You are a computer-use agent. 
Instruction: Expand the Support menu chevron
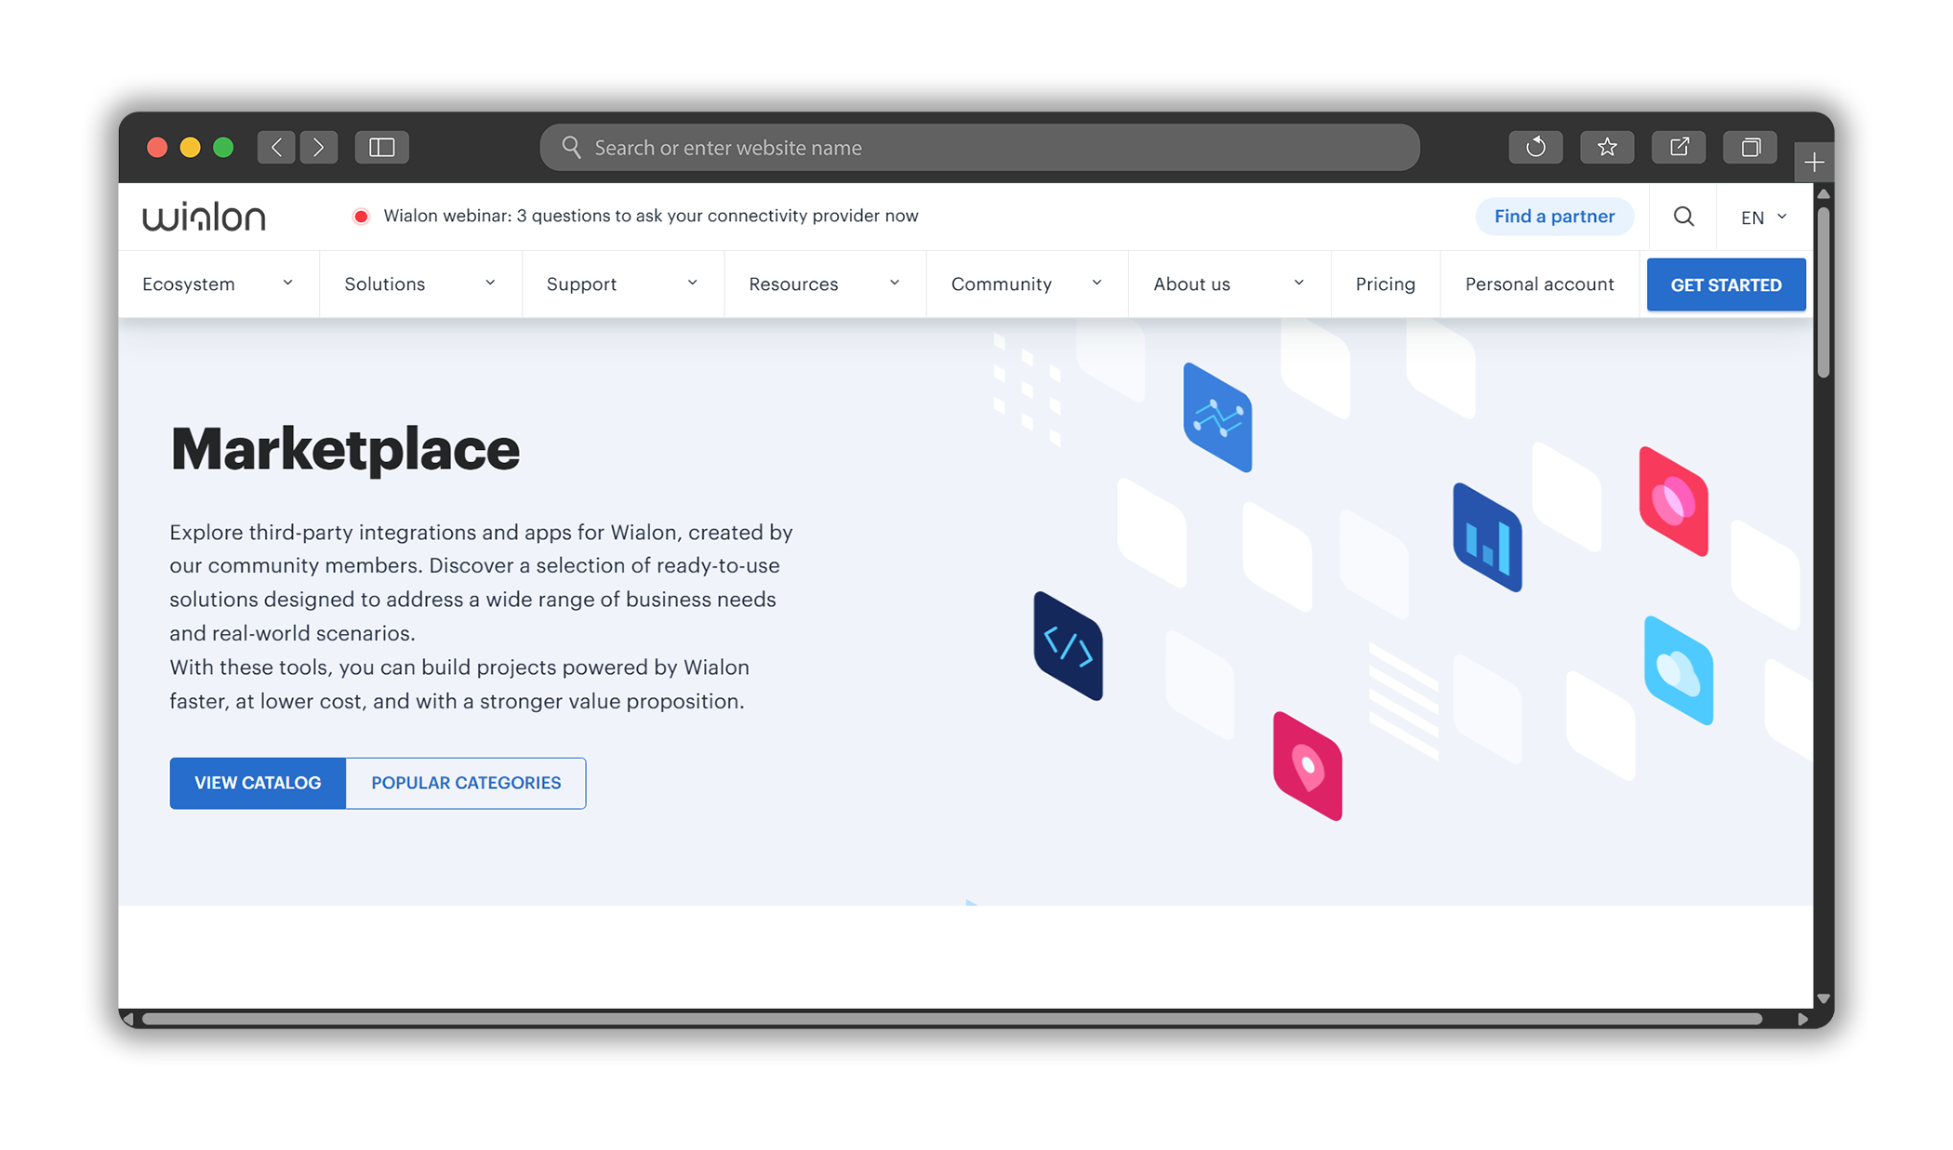pyautogui.click(x=692, y=284)
